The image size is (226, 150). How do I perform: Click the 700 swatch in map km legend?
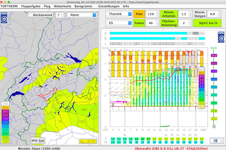click(5, 119)
